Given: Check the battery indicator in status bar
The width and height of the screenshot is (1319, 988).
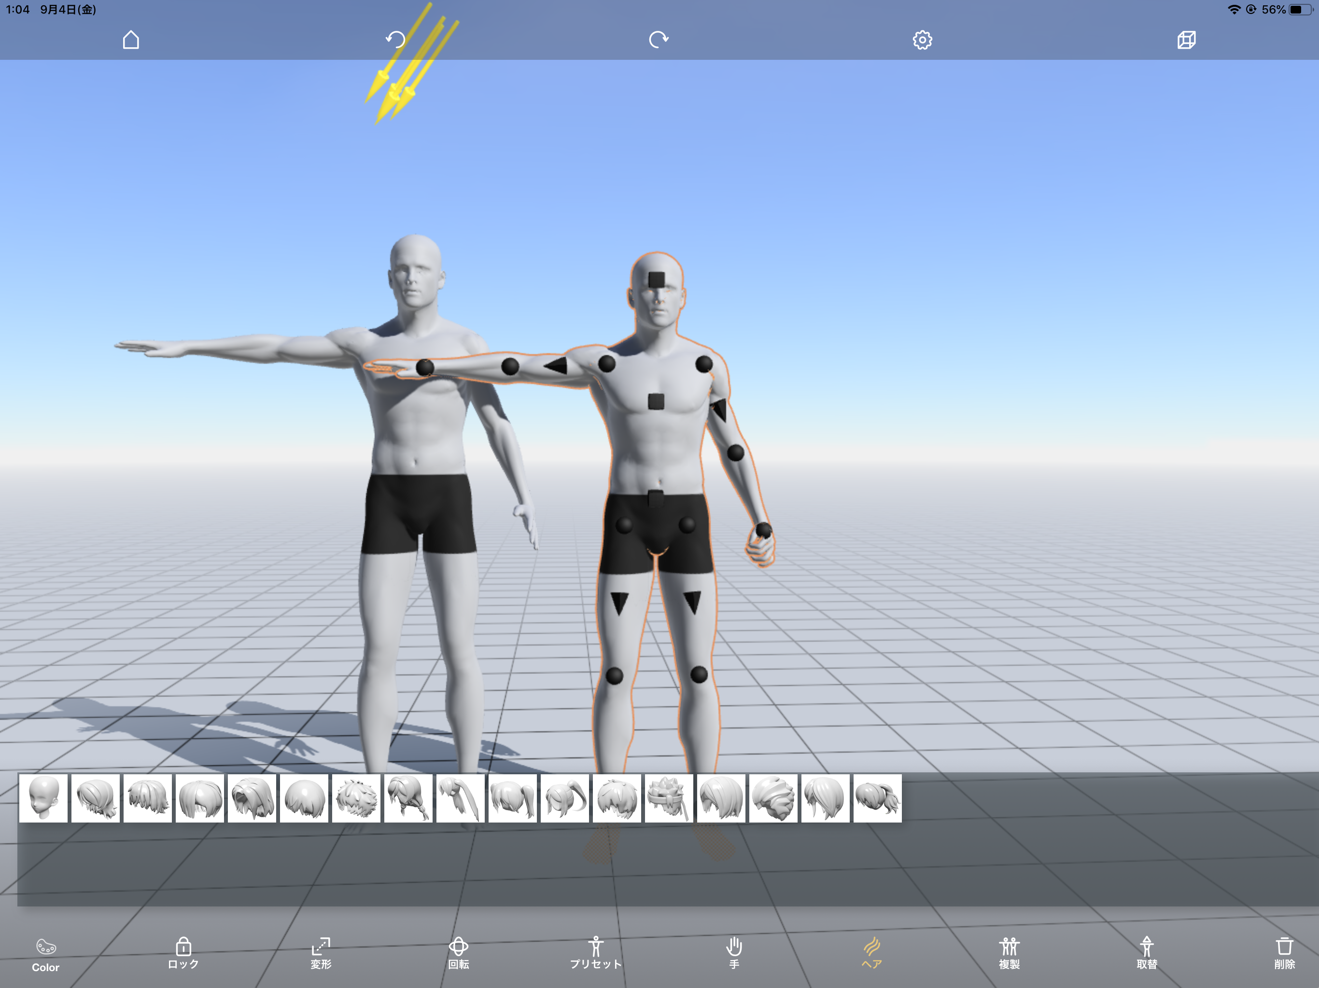Looking at the screenshot, I should point(1300,10).
